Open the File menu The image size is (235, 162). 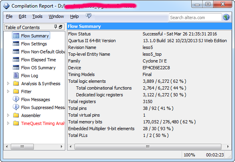tap(9, 16)
